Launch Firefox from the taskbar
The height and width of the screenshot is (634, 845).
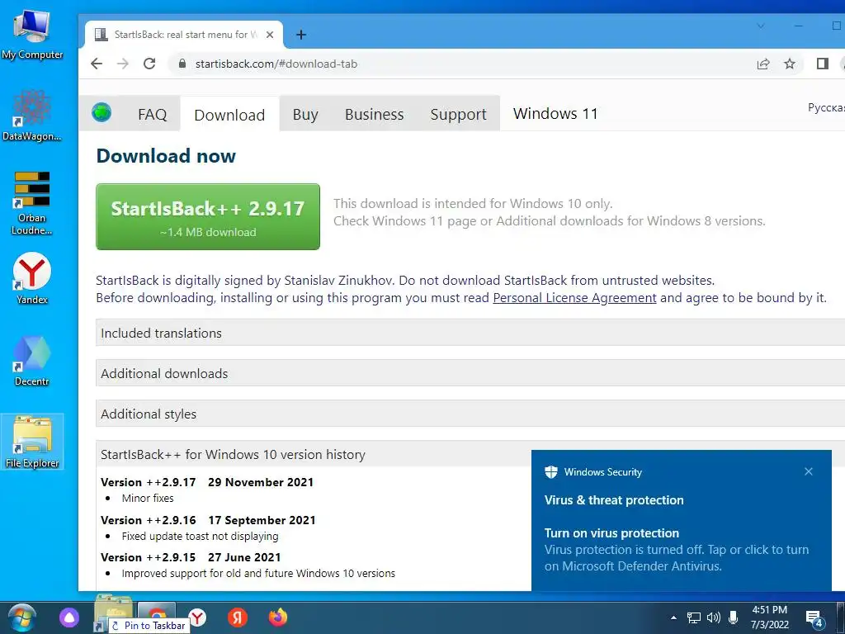[x=277, y=617]
